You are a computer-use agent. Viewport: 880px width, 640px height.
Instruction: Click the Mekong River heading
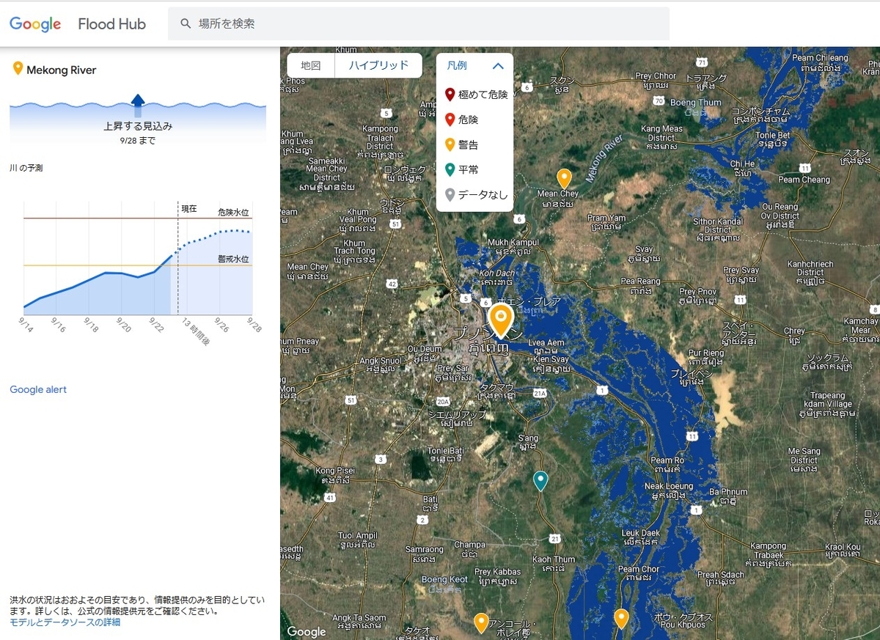pyautogui.click(x=62, y=70)
